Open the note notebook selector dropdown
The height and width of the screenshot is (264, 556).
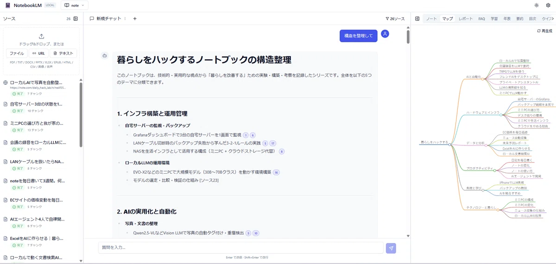pyautogui.click(x=74, y=6)
